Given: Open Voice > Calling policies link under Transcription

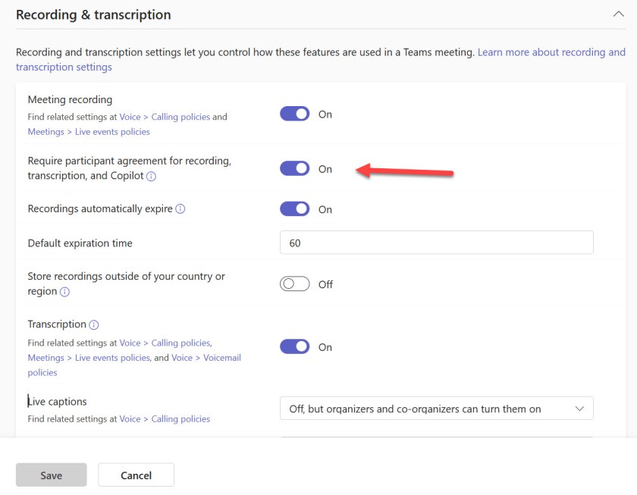Looking at the screenshot, I should (x=165, y=343).
